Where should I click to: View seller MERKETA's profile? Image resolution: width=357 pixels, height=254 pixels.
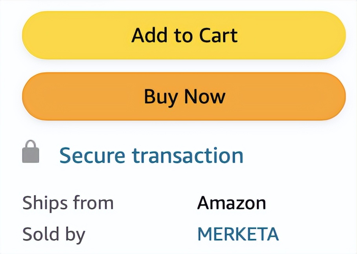(238, 234)
